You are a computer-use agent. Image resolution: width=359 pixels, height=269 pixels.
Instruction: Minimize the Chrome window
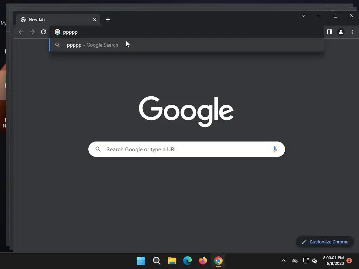(x=319, y=16)
